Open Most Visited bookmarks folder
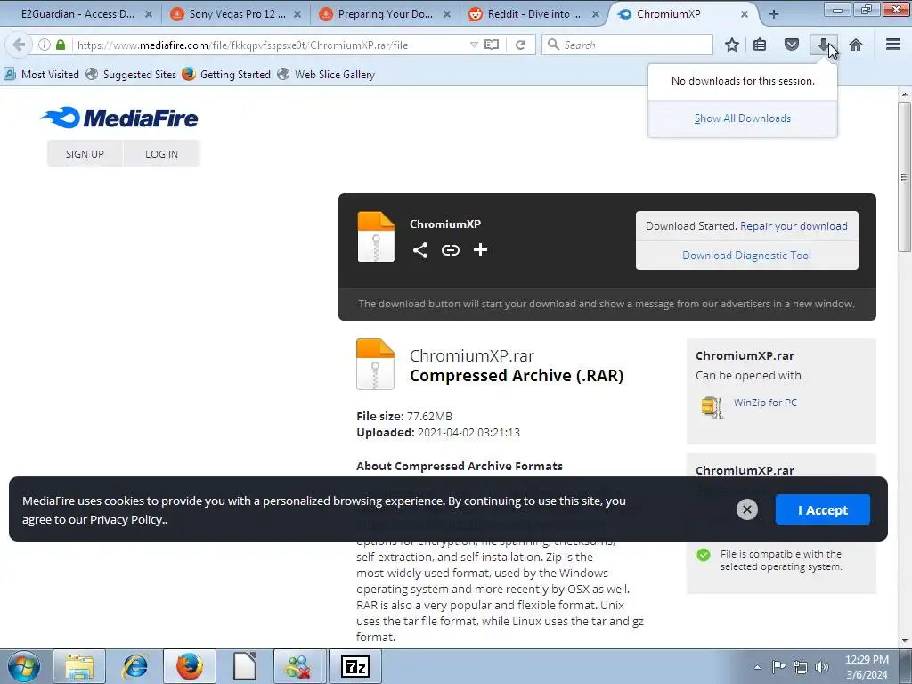Screen dimensions: 912x684 [x=41, y=75]
